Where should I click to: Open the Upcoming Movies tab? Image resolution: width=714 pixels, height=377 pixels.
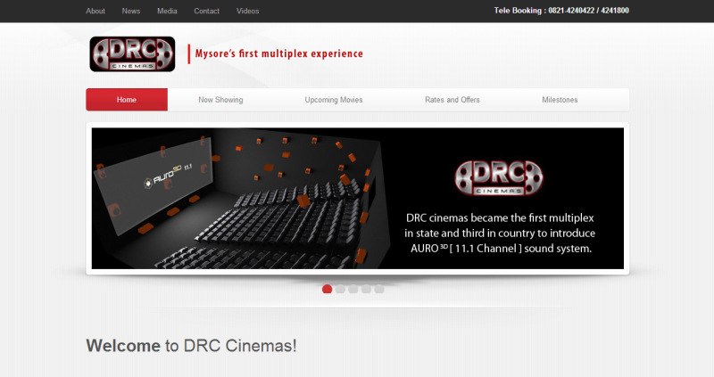334,100
